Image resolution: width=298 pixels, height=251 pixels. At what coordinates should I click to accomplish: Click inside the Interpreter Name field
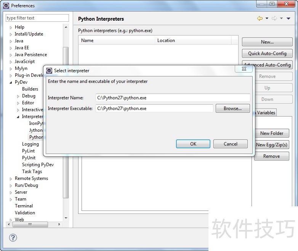173,98
